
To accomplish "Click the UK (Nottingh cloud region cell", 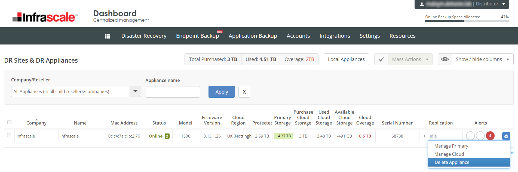I will coord(239,136).
